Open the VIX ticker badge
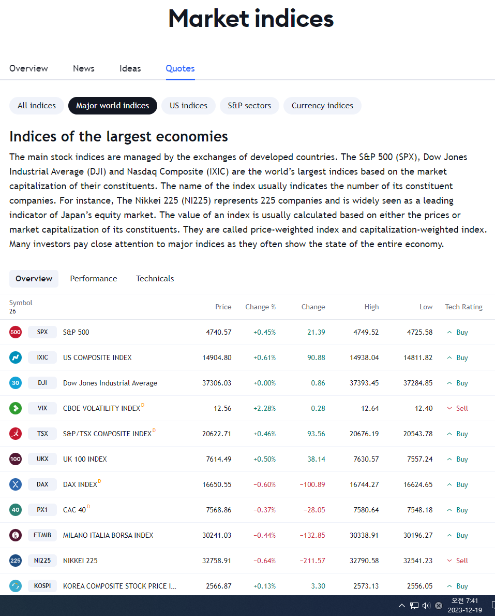495x616 pixels. coord(42,408)
